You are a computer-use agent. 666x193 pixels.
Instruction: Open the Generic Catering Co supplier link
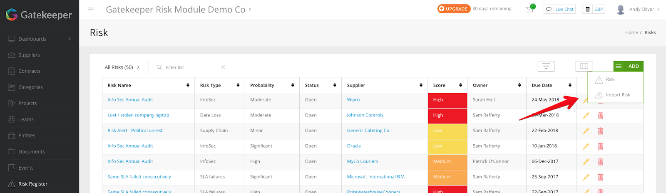pos(368,131)
